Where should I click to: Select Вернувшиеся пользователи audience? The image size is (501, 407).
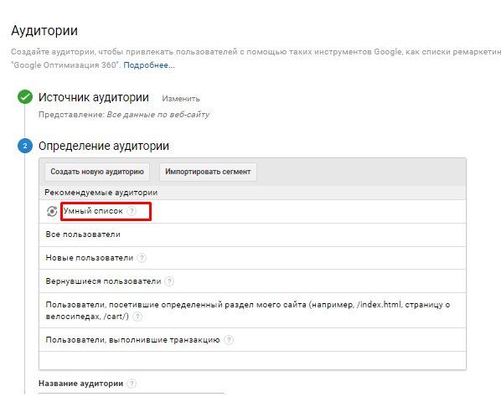[252, 281]
